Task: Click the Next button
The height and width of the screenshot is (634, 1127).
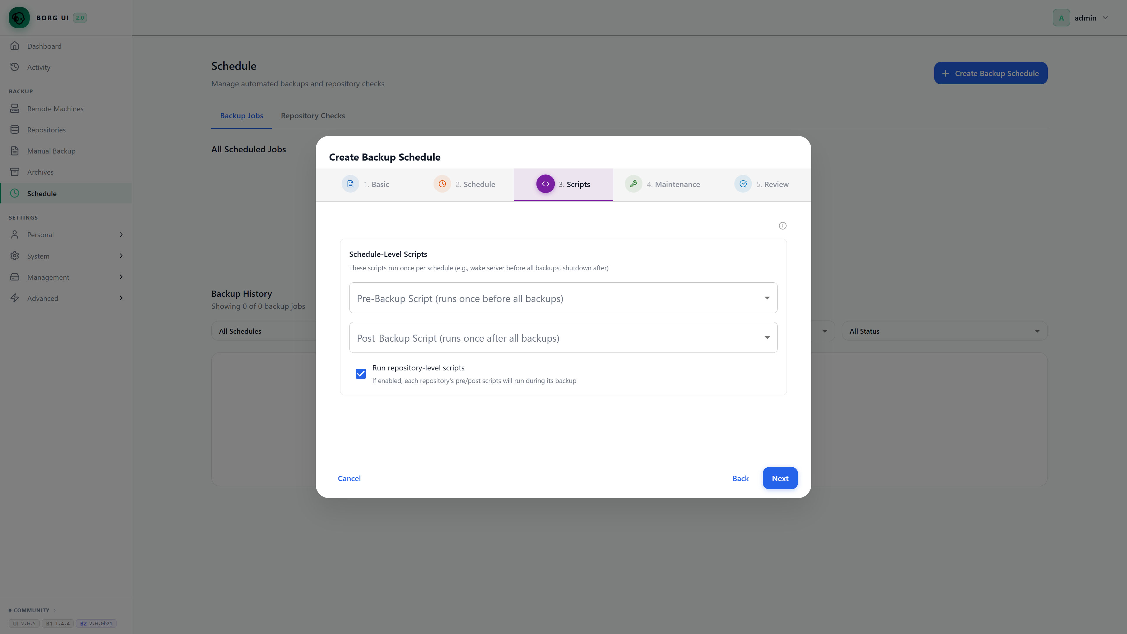Action: 780,478
